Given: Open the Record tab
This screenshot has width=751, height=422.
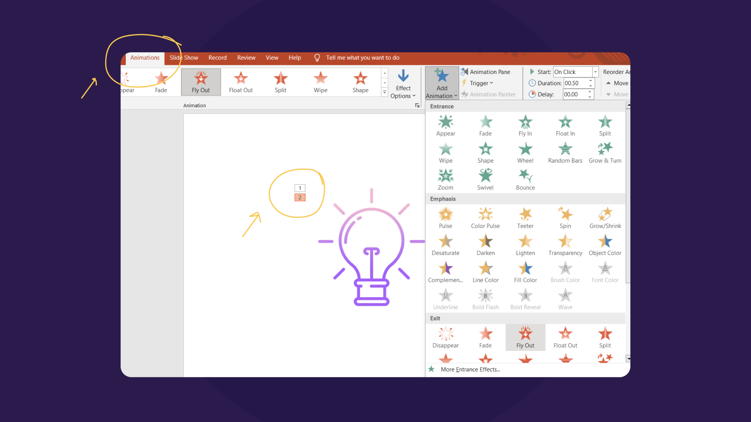Looking at the screenshot, I should pos(217,58).
